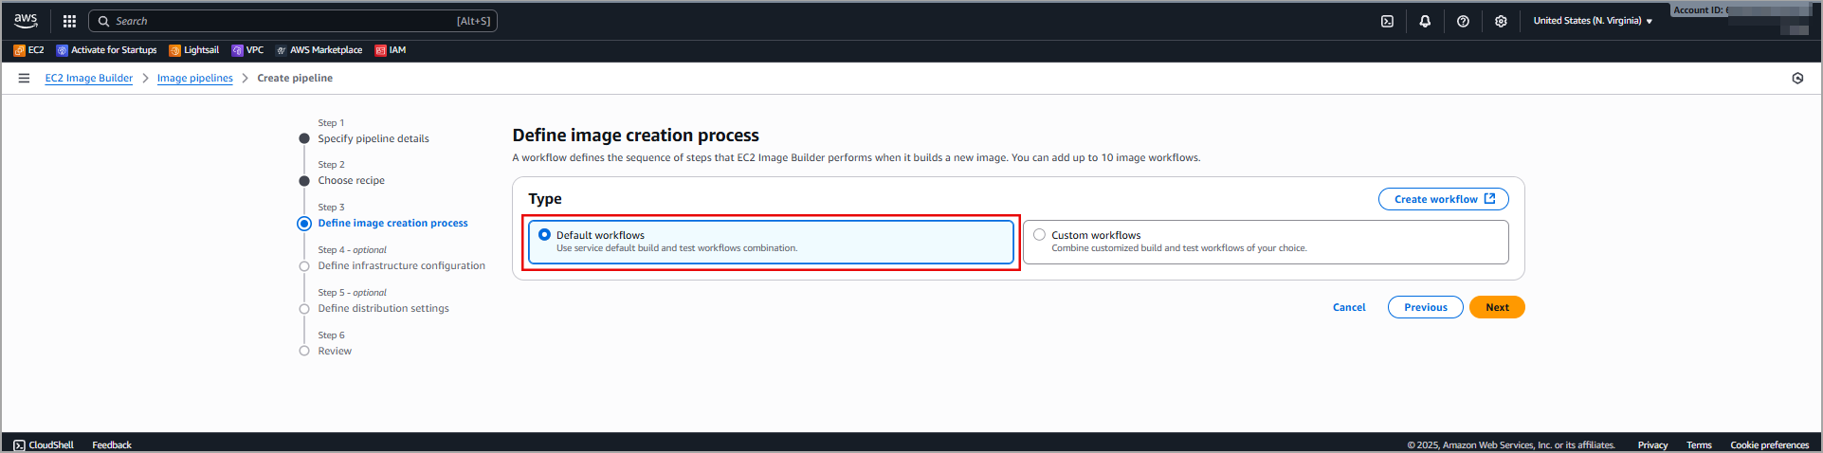The width and height of the screenshot is (1823, 453).
Task: Open the AWS Marketplace shortcut
Action: (x=319, y=50)
